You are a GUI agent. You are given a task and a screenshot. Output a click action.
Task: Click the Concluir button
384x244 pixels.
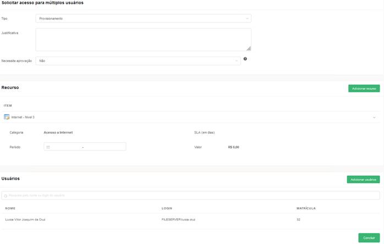pos(369,238)
